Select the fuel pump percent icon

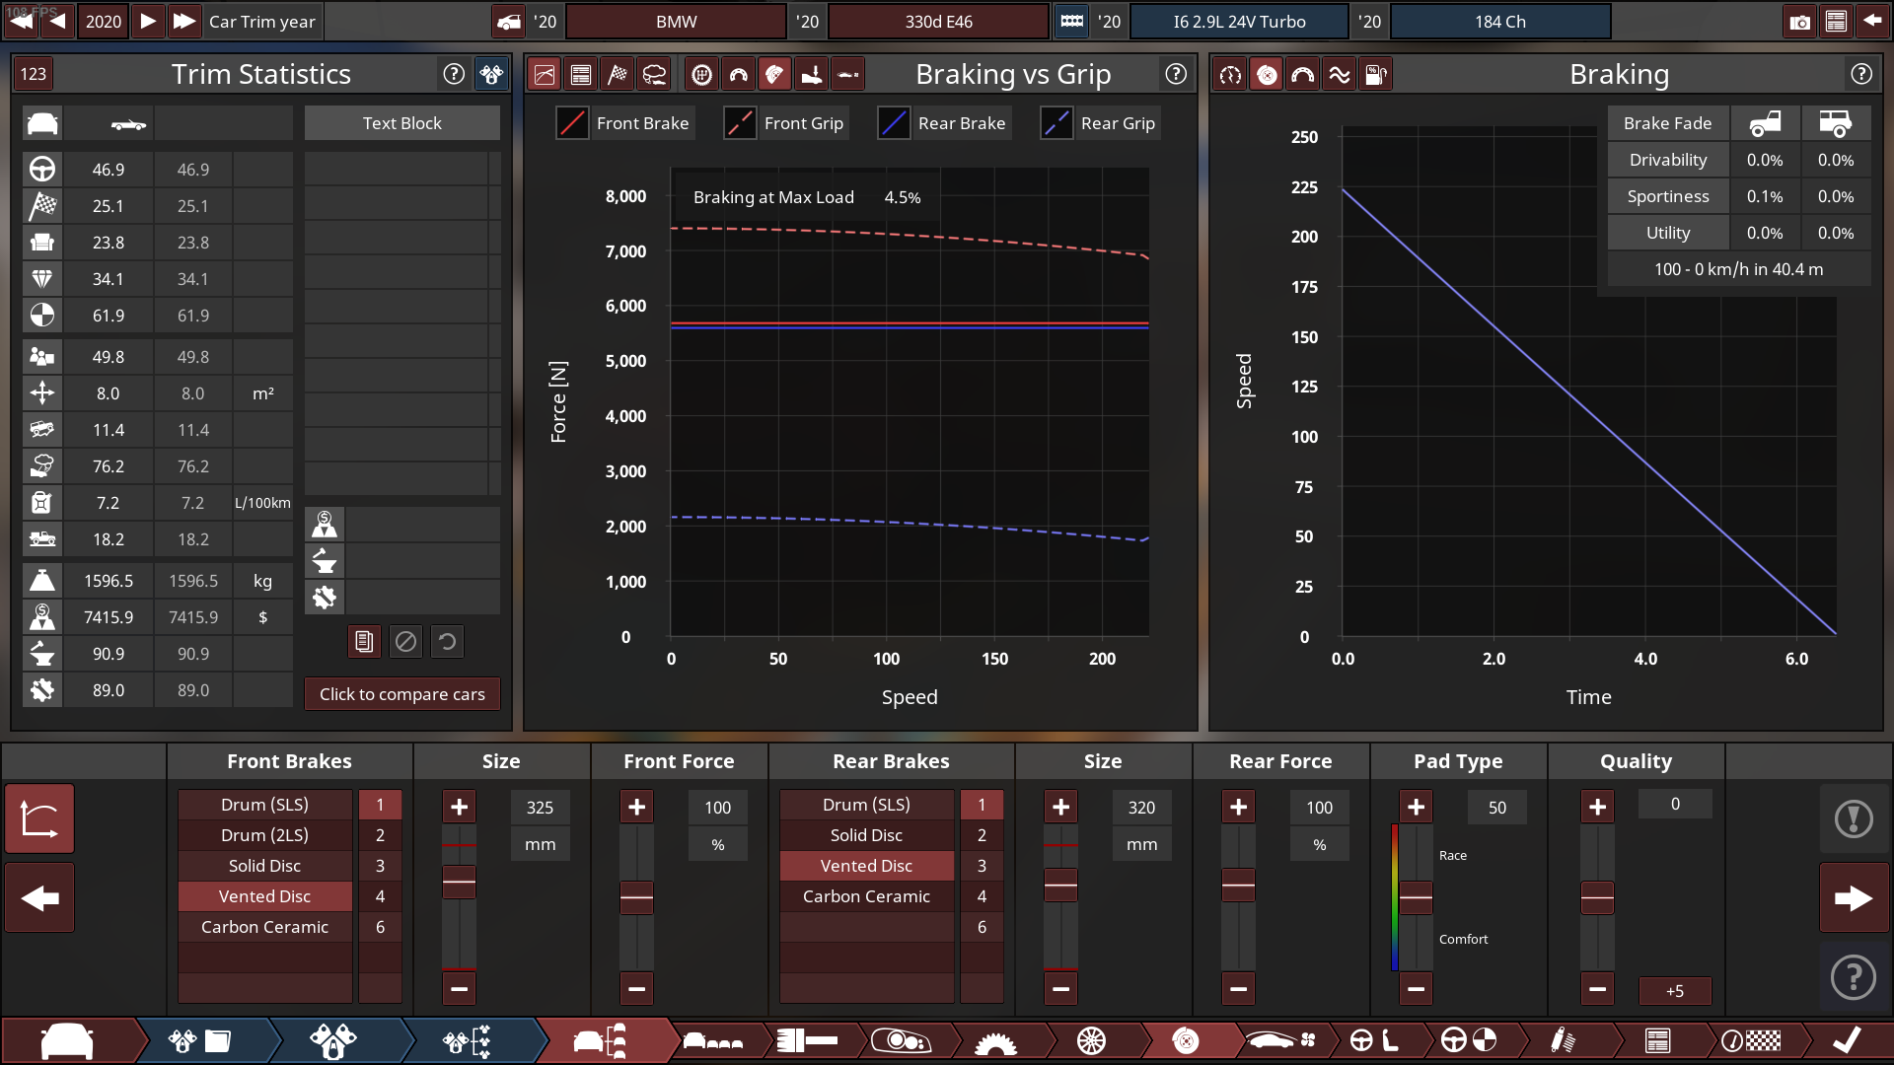(x=1376, y=74)
